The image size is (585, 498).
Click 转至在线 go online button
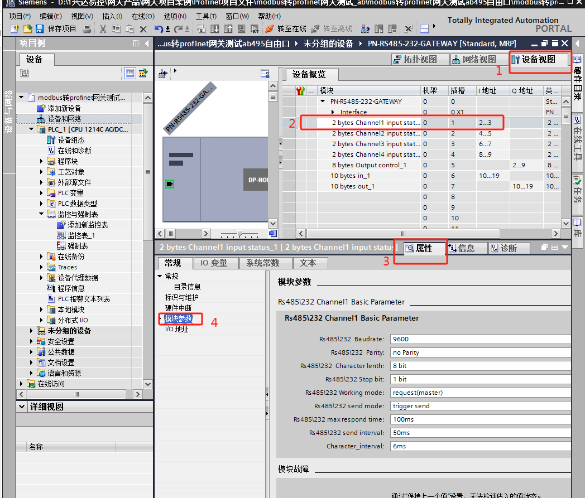(286, 28)
